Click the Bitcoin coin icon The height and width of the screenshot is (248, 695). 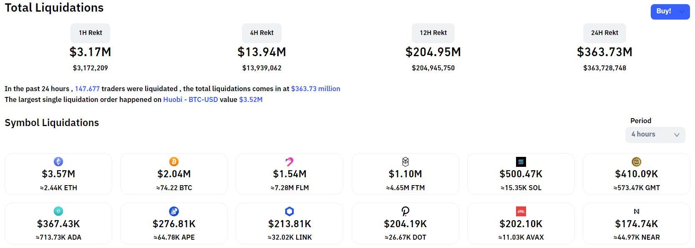(174, 161)
